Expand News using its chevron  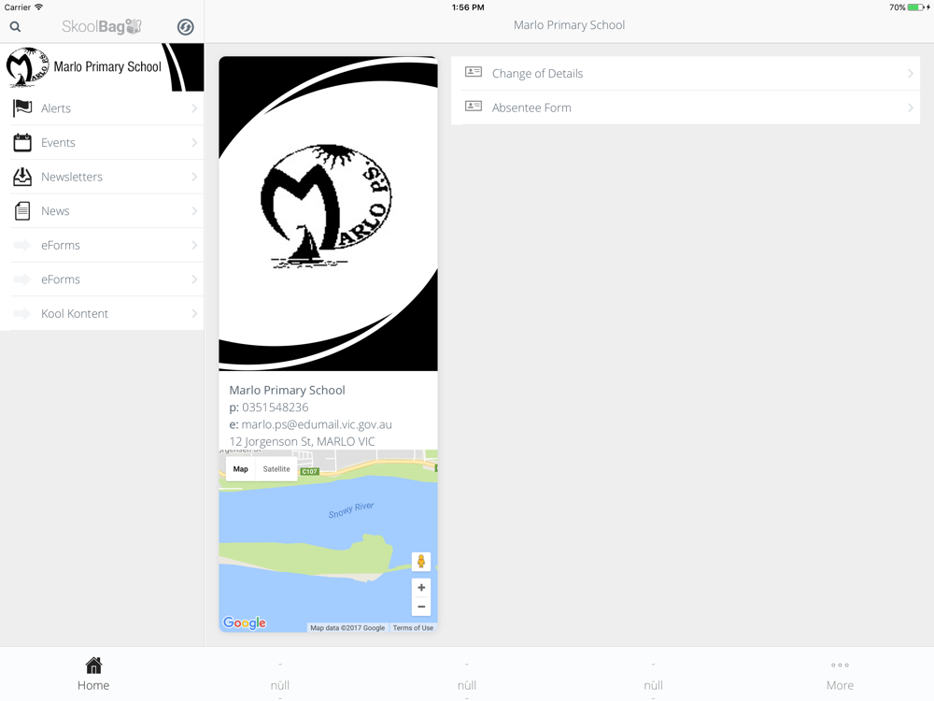194,211
